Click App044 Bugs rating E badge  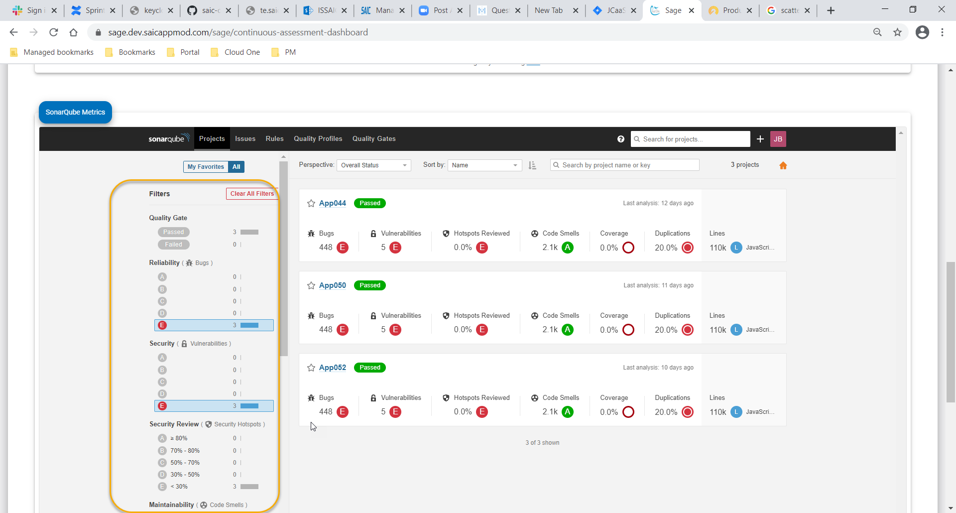[343, 248]
